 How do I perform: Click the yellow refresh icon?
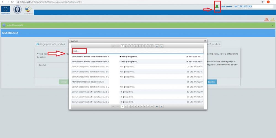[x=272, y=19]
